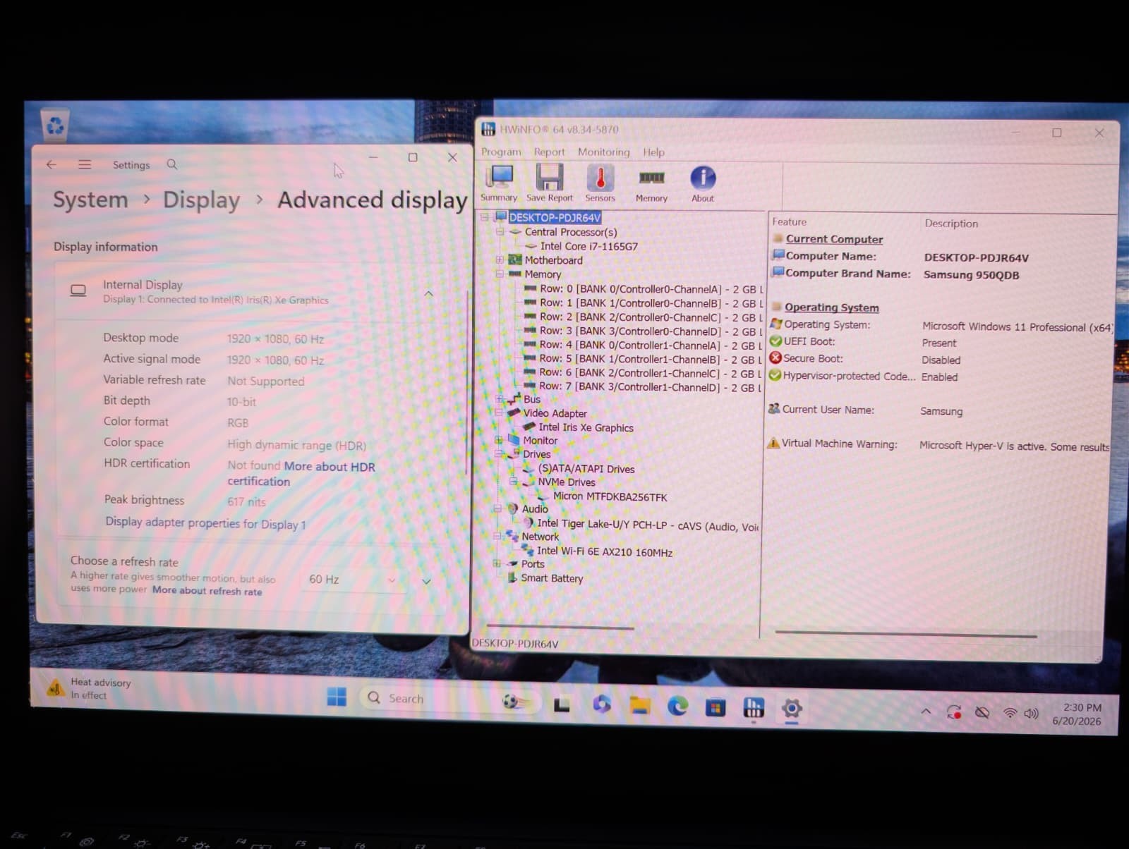The image size is (1129, 849).
Task: Click the volume speaker tray icon
Action: (x=1031, y=714)
